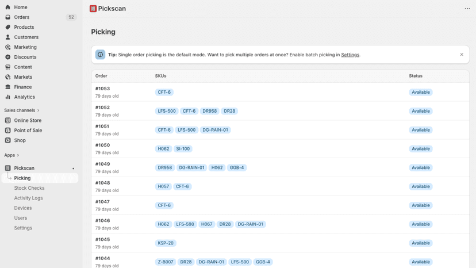Open order #1053
The width and height of the screenshot is (476, 268).
[102, 89]
